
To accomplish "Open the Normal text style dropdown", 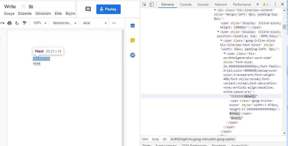I will 65,23.
